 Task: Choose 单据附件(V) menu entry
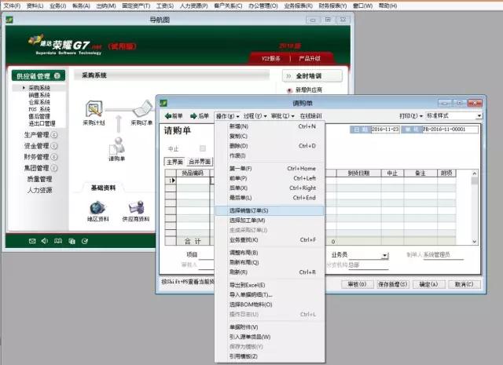pyautogui.click(x=270, y=327)
